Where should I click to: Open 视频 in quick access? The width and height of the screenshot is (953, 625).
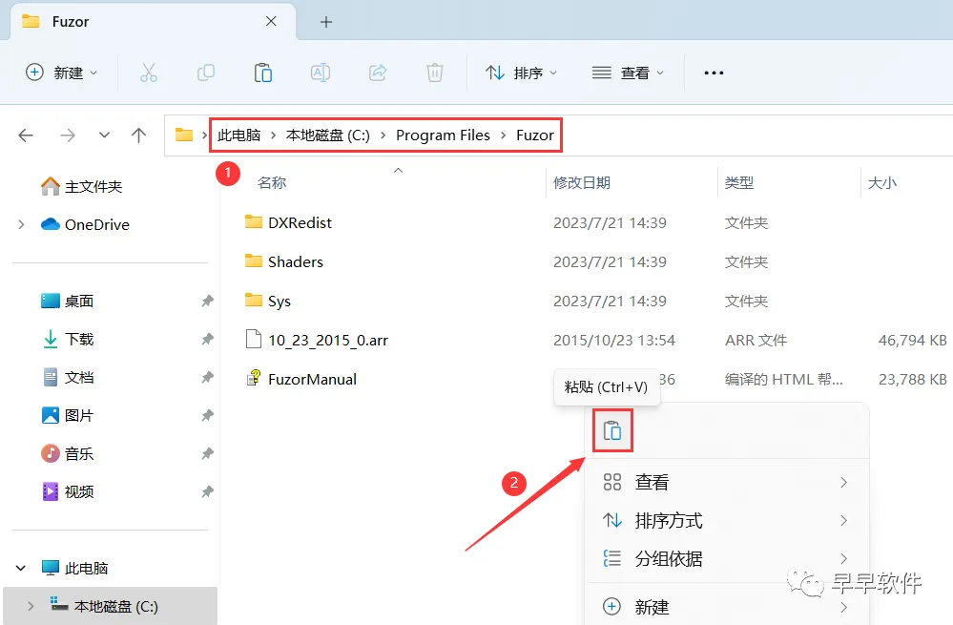tap(68, 491)
